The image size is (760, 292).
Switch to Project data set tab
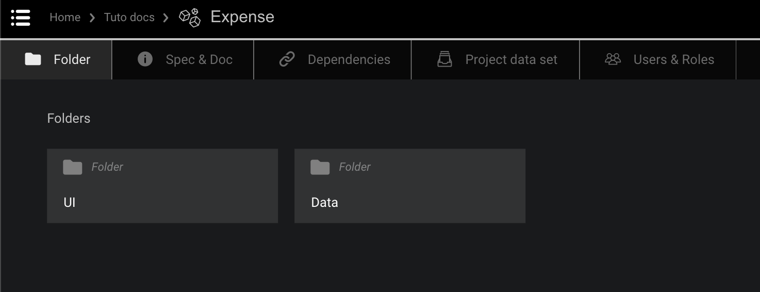511,60
